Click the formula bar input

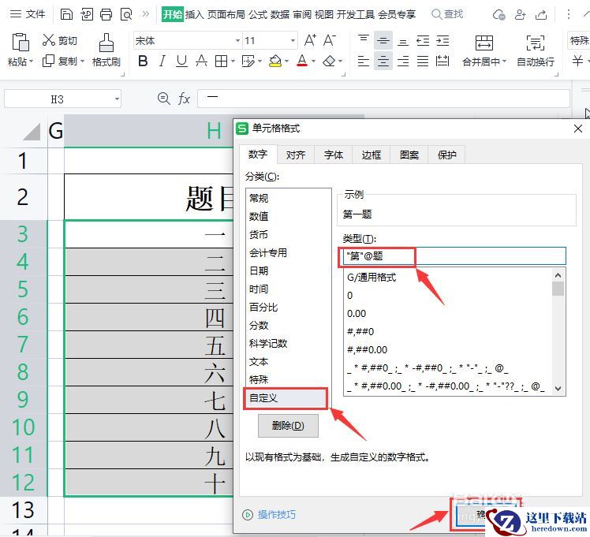coord(383,99)
